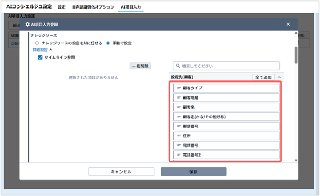The image size is (320, 196).
Task: Click the drag handle icon of 顧客タイプ
Action: [x=179, y=88]
